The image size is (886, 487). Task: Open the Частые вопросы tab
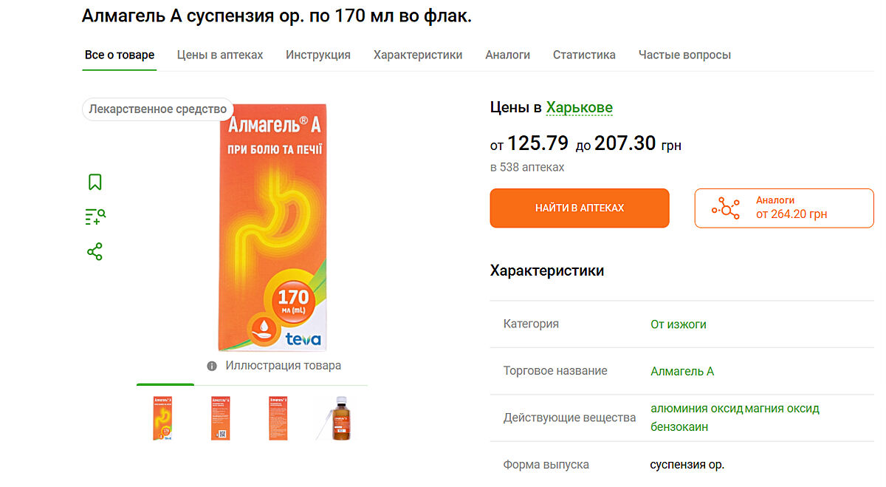[684, 55]
